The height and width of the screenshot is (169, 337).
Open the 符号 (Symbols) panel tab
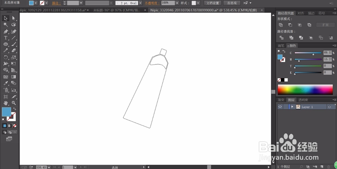pyautogui.click(x=321, y=13)
